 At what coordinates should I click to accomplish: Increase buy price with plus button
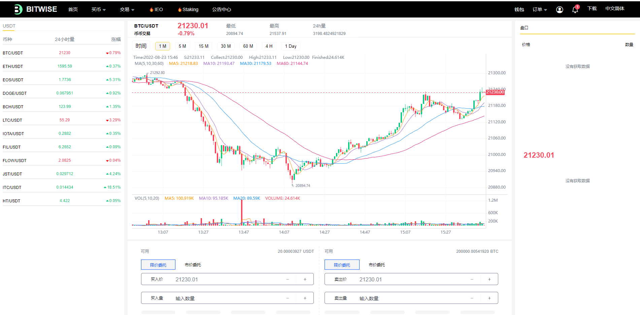pos(305,279)
